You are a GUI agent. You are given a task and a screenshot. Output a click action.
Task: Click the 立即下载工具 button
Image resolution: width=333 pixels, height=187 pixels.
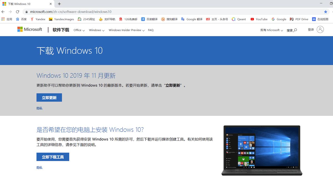[x=53, y=157]
